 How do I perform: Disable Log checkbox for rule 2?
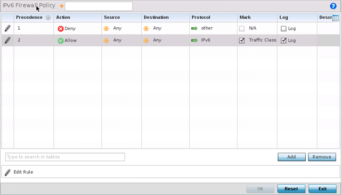(x=283, y=40)
